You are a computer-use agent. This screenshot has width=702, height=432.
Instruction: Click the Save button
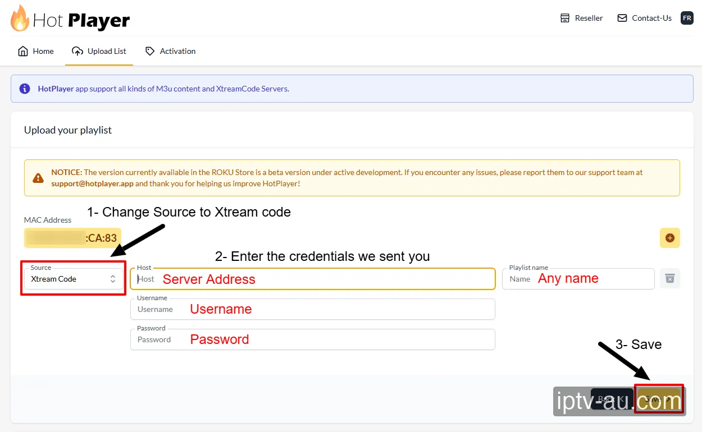point(659,399)
